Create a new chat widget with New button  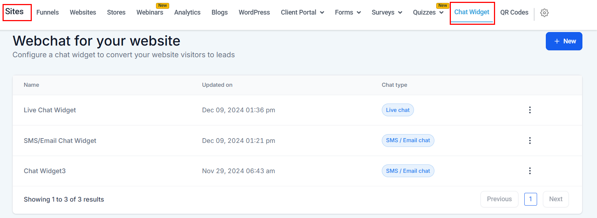point(564,41)
